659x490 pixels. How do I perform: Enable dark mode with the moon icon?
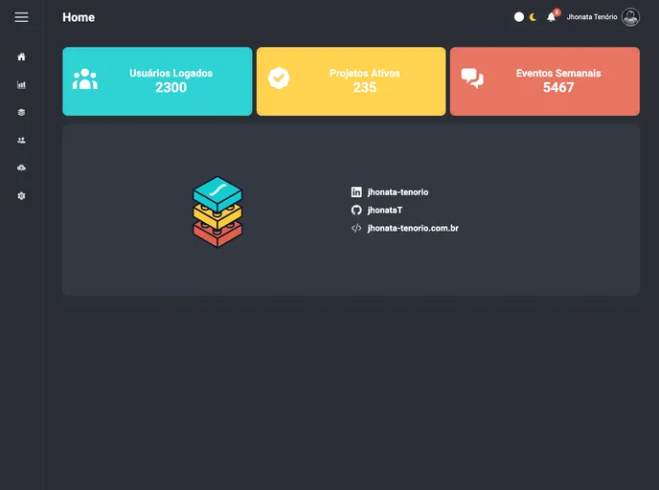click(x=534, y=17)
